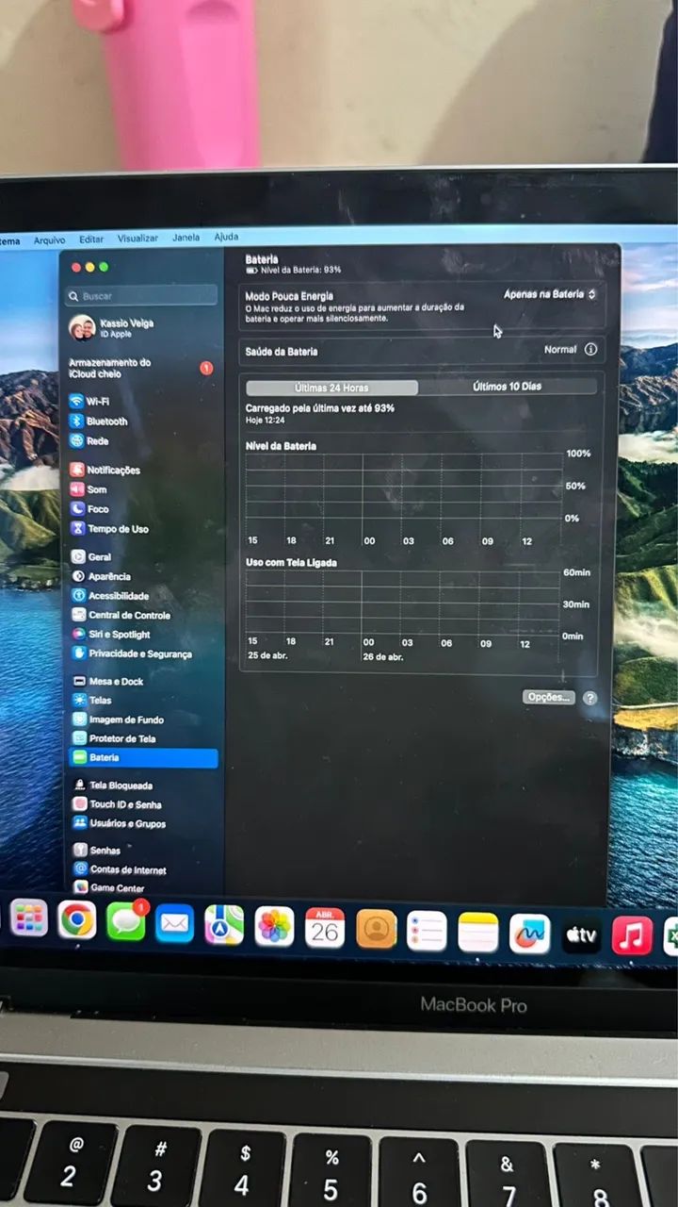Open Apple TV app in the Dock
Screen dimensions: 678x1207
click(581, 935)
